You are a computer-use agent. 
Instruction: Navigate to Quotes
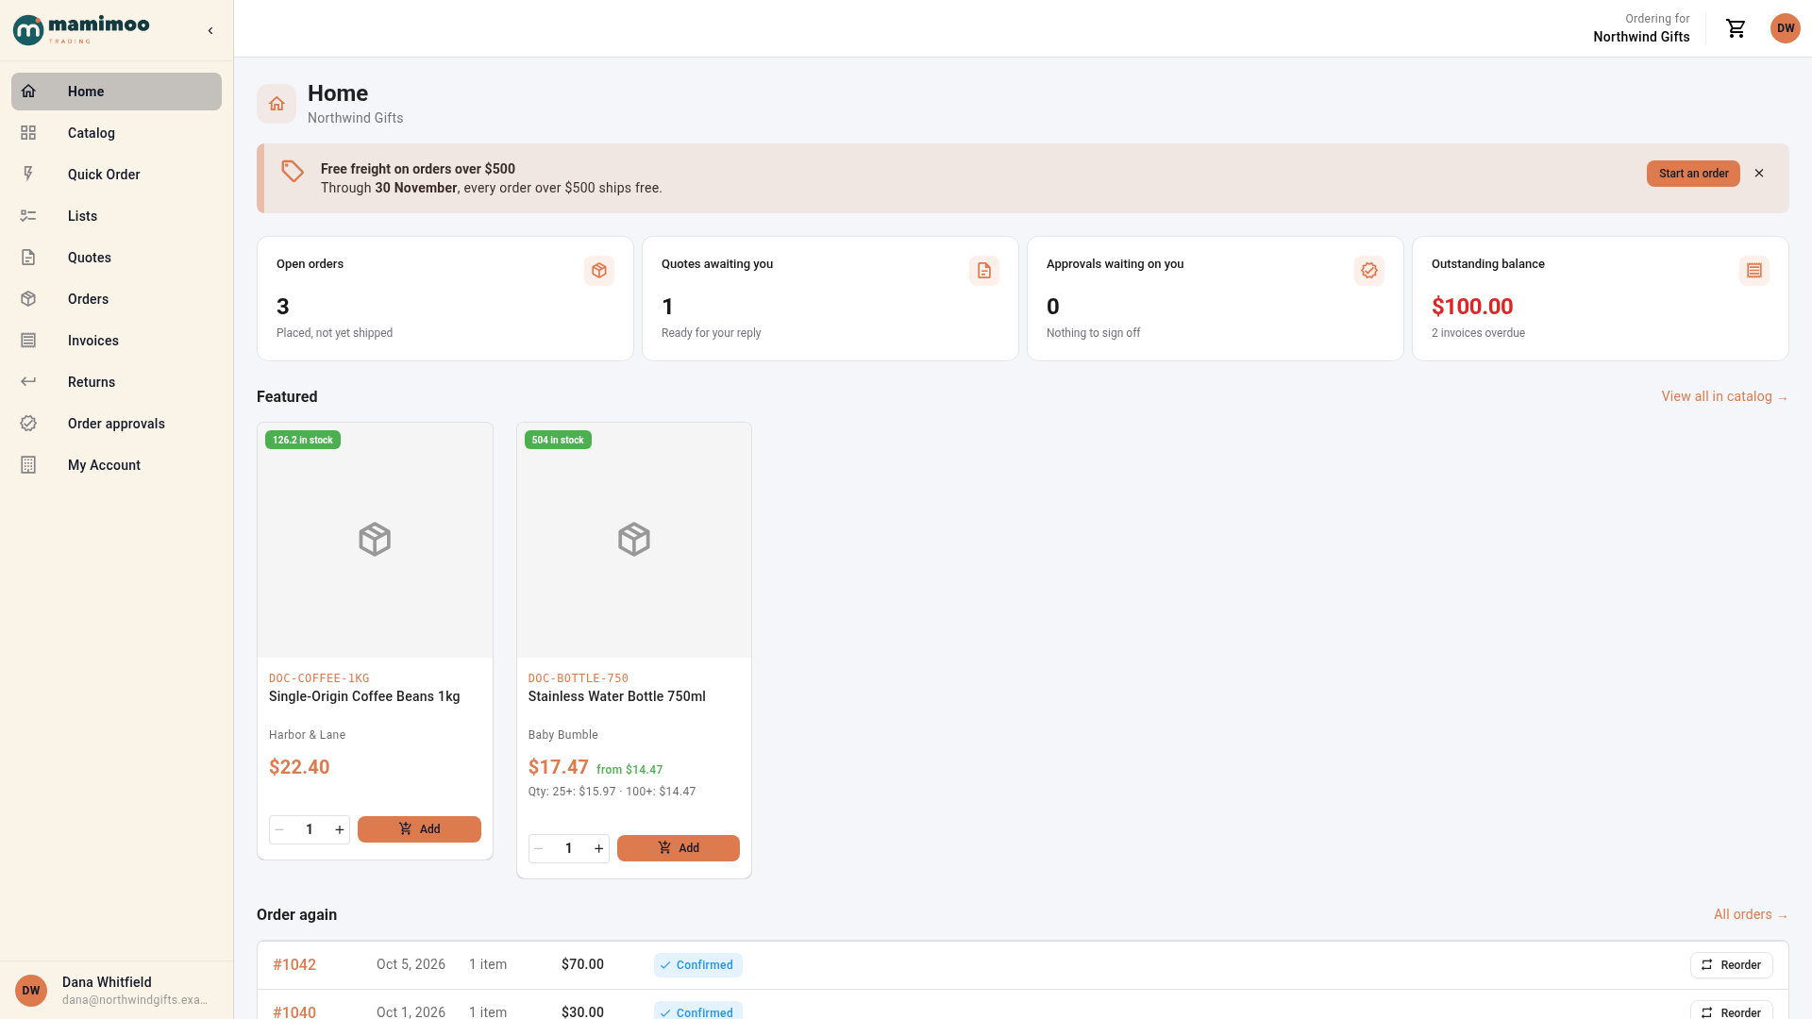pos(116,258)
